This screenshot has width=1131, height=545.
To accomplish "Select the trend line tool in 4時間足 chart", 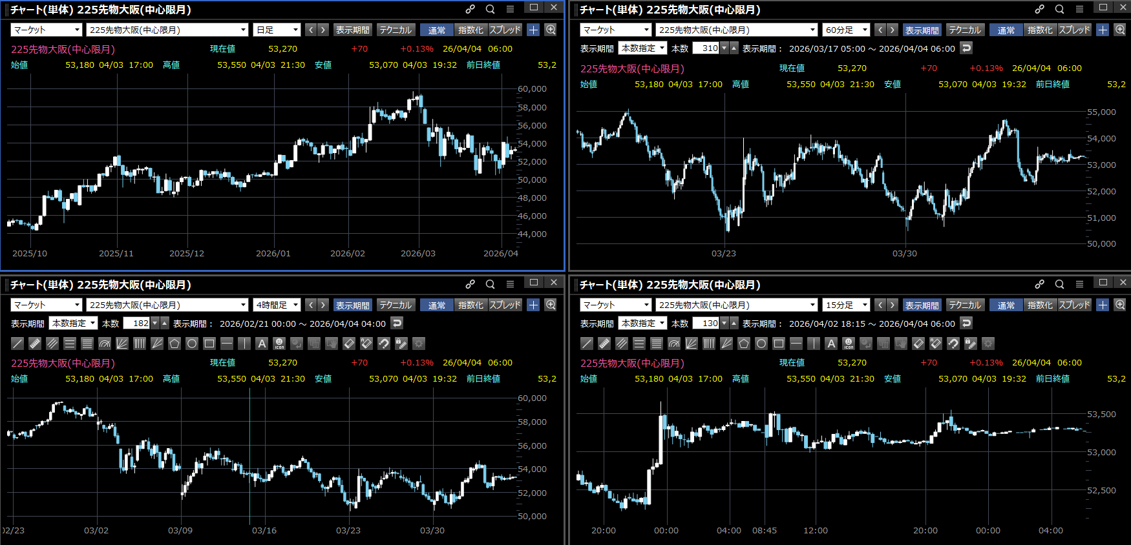I will [17, 344].
